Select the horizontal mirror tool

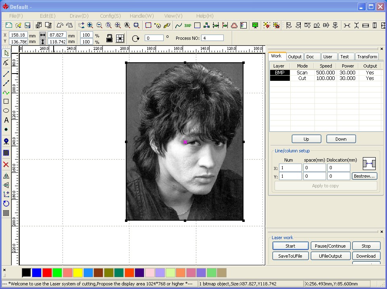point(6,176)
